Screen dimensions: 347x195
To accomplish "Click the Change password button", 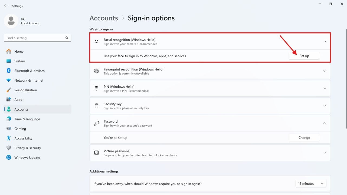I will (304, 138).
